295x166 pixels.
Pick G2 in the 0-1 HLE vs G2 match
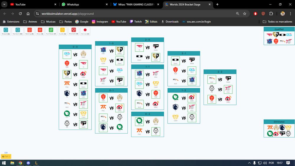(x=120, y=118)
